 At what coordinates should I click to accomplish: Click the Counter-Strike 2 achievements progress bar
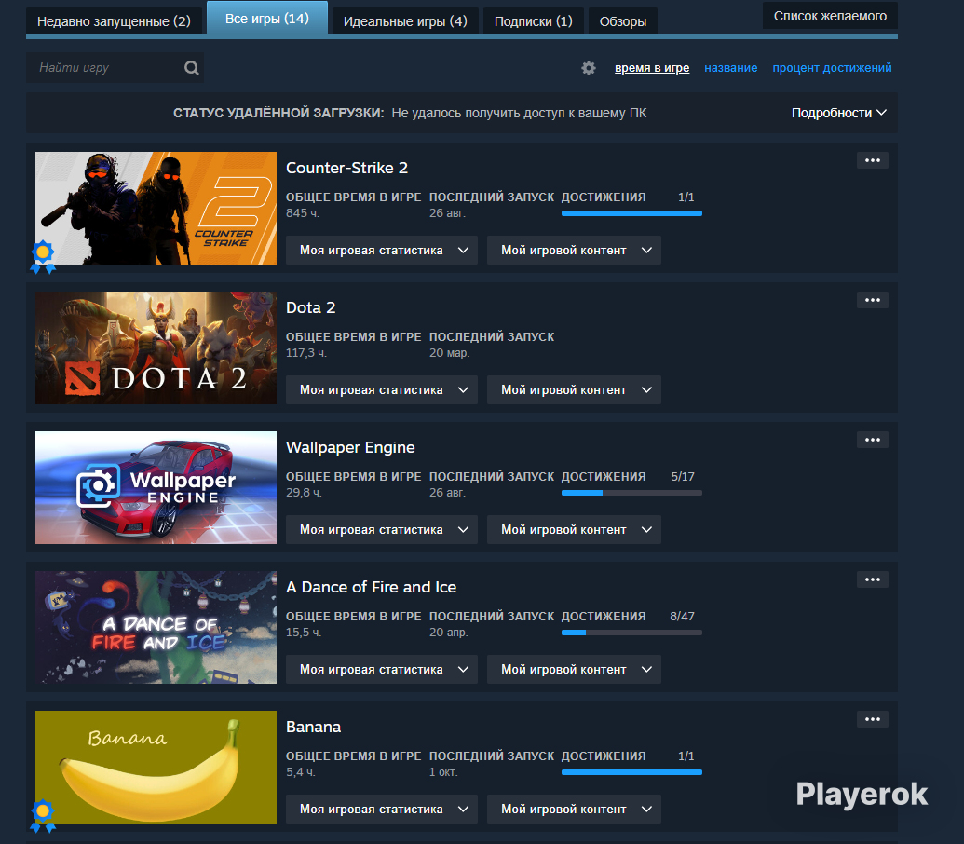[631, 213]
